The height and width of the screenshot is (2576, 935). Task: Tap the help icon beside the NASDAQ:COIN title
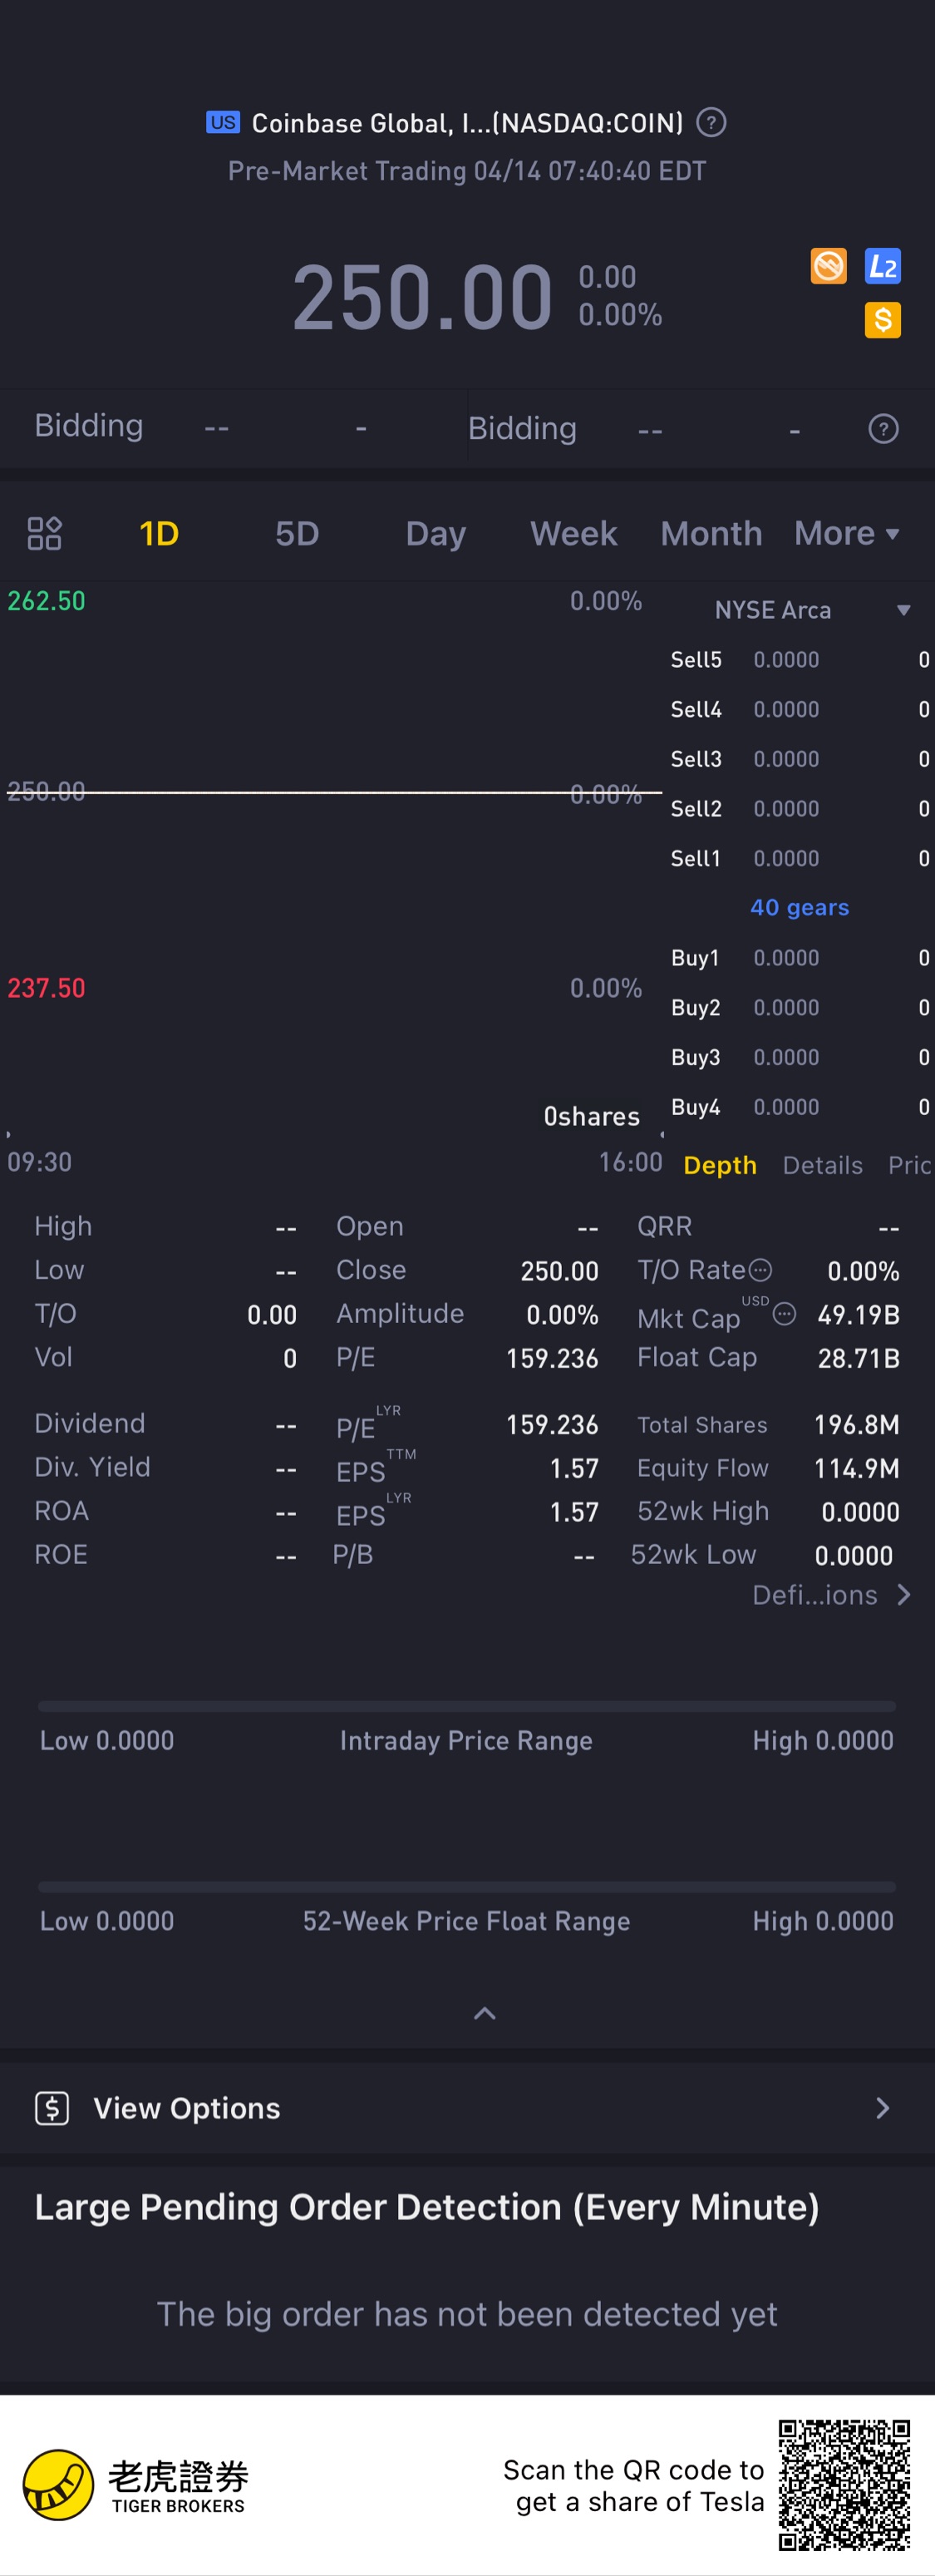710,123
